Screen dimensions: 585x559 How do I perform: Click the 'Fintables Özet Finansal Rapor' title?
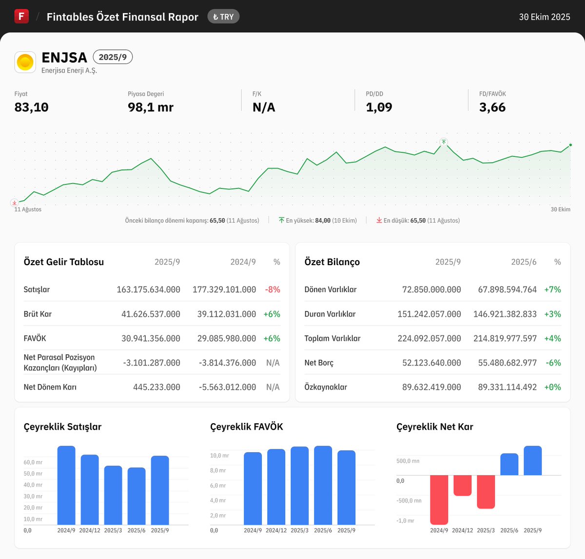[122, 16]
